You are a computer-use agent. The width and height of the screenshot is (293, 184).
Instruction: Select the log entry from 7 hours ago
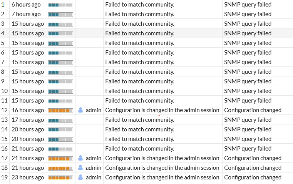[26, 14]
